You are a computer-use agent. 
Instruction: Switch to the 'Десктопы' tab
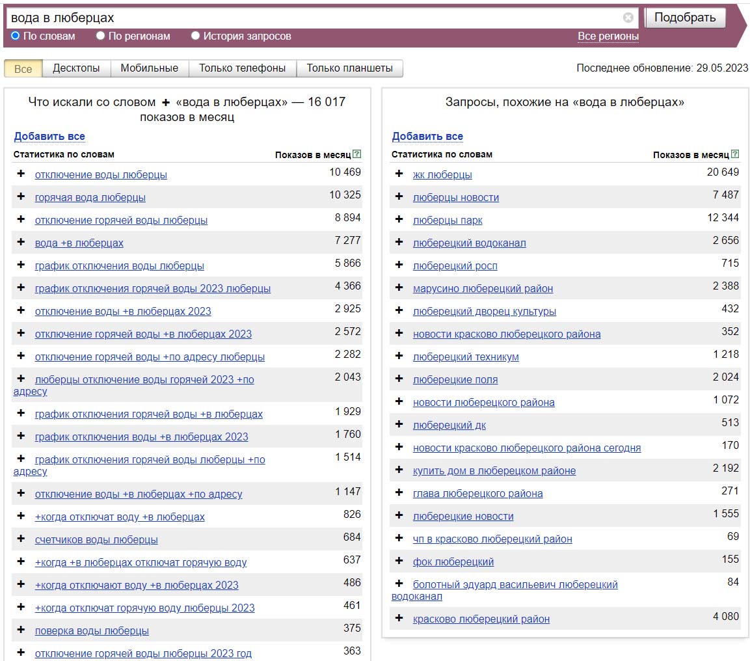(76, 68)
